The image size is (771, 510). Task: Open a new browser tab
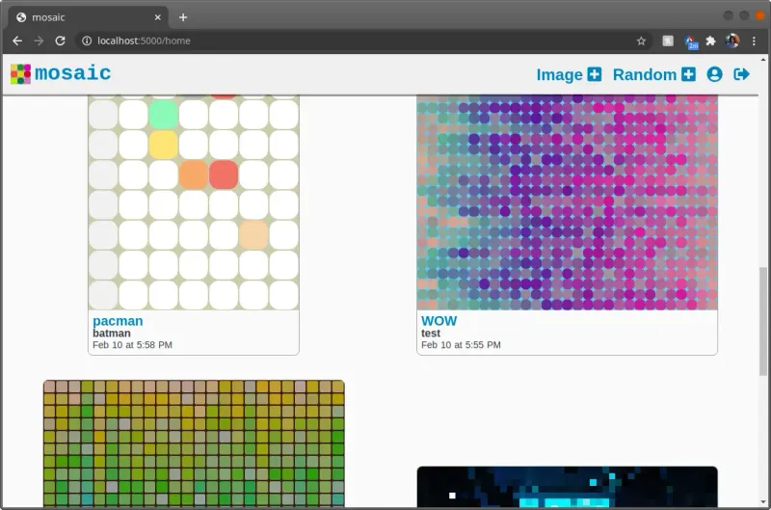pyautogui.click(x=183, y=17)
